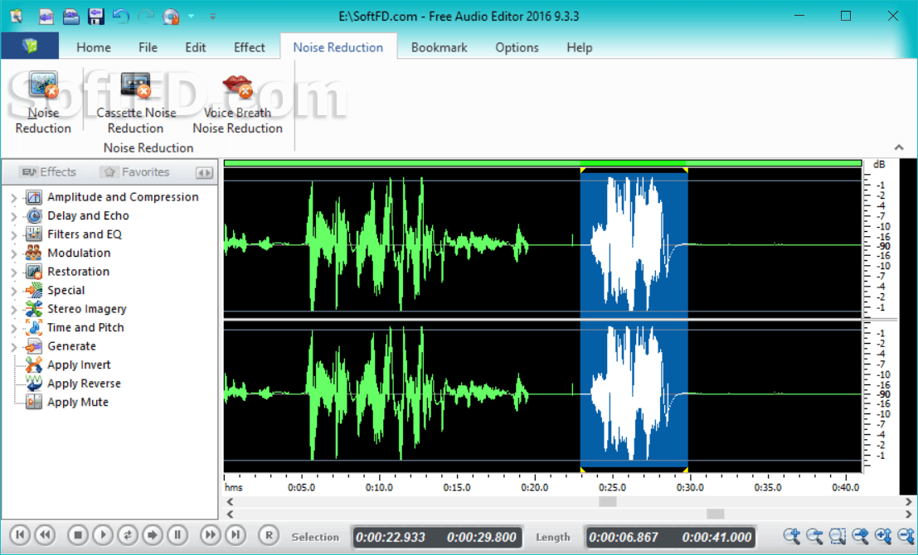The image size is (918, 555).
Task: Open the Effect ribbon tab
Action: [x=250, y=47]
